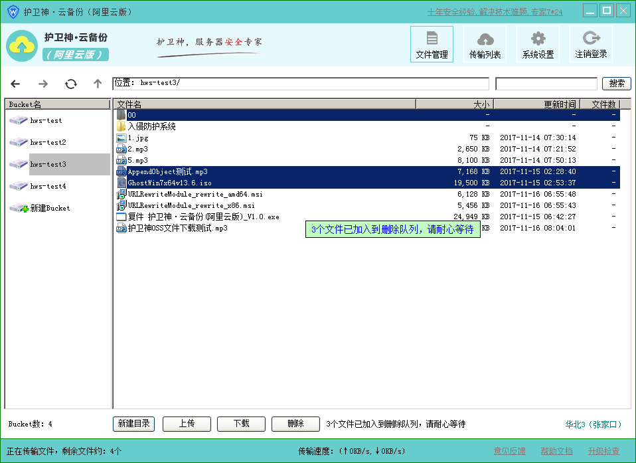This screenshot has height=463, width=636.
Task: Sort by 大小 size column header
Action: (455, 104)
